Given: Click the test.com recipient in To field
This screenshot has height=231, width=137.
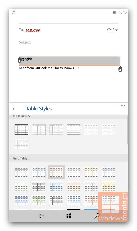Looking at the screenshot, I should coord(33,30).
